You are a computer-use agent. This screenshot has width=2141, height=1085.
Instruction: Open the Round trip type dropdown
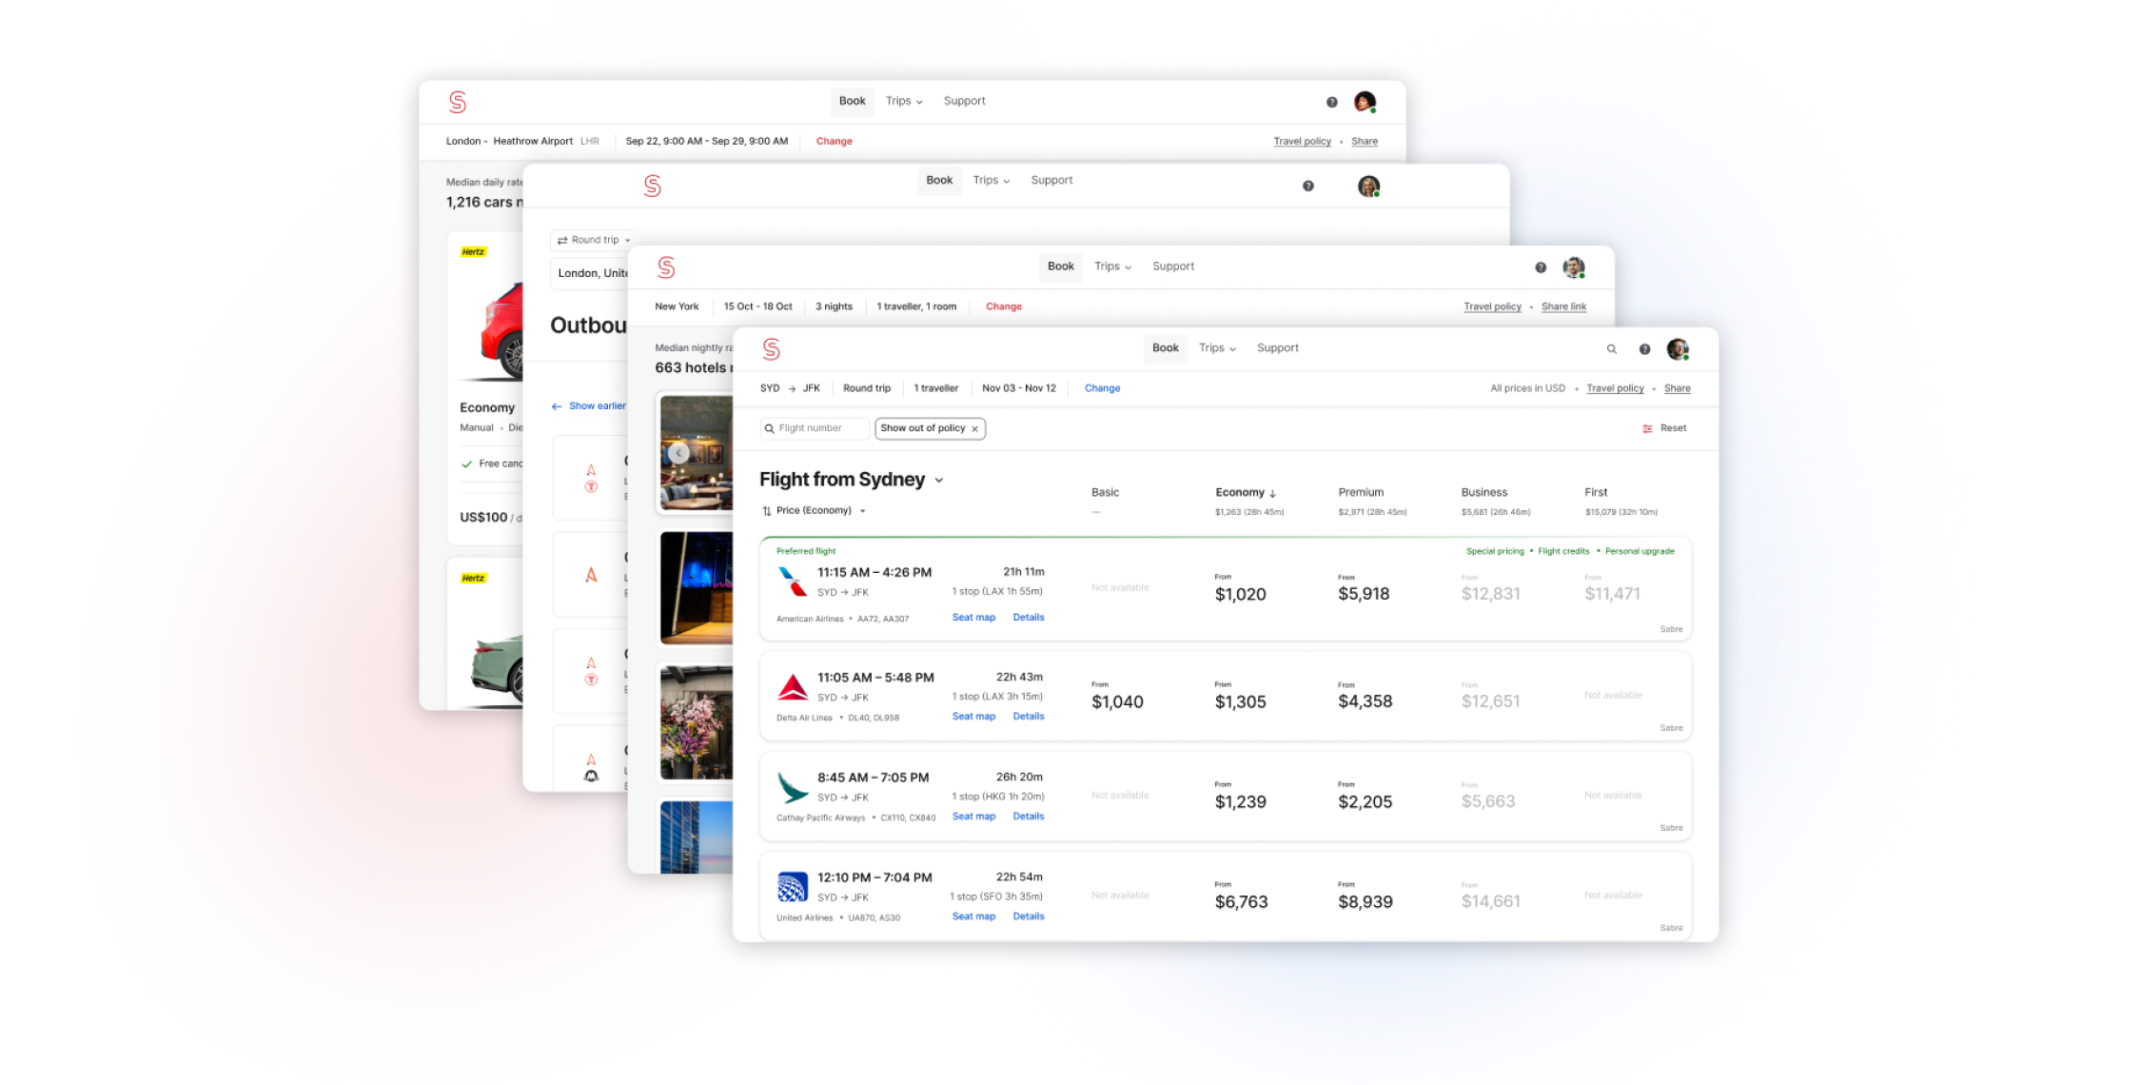point(594,240)
